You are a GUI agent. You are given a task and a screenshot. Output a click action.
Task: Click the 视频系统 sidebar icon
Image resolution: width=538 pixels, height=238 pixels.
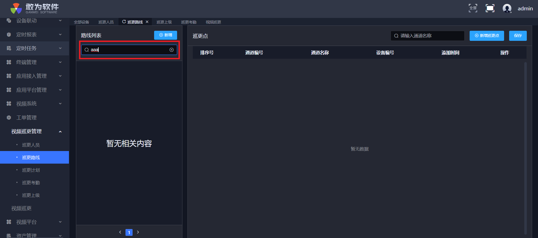pyautogui.click(x=9, y=103)
